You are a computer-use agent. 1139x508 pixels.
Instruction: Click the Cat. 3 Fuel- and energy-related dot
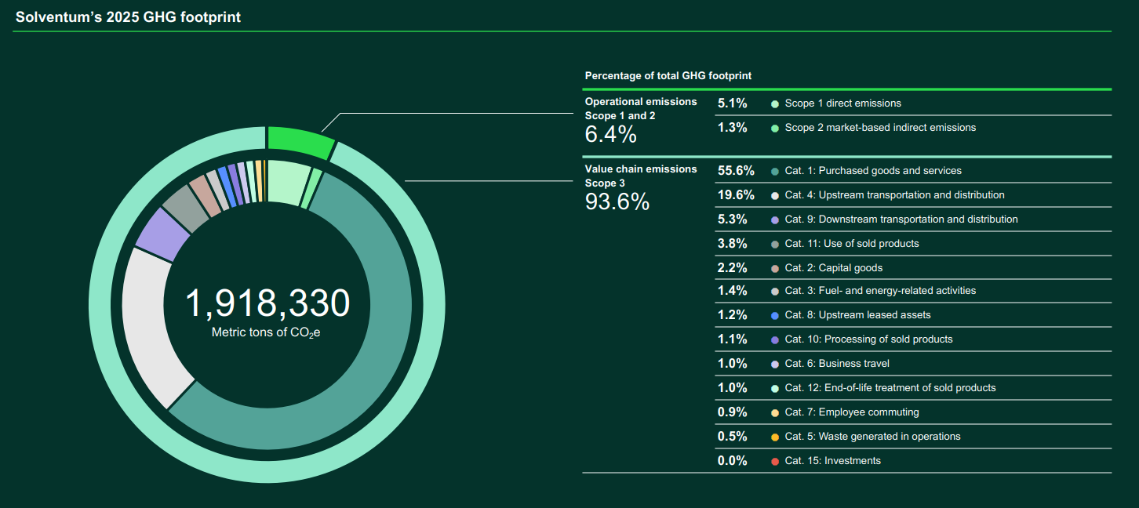[775, 291]
